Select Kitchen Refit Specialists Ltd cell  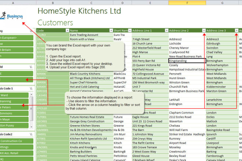click(x=91, y=139)
